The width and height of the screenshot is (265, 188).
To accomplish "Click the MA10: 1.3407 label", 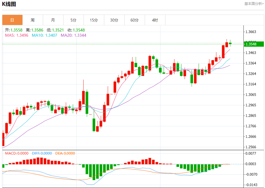I will click(45, 35).
